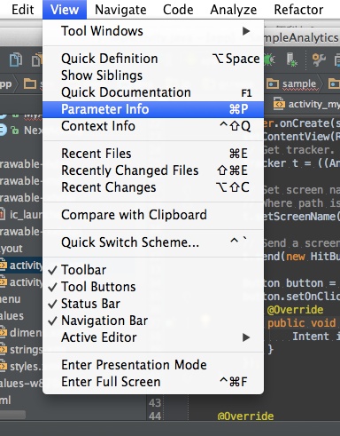The height and width of the screenshot is (436, 340).
Task: Open the Refactor menu
Action: [x=298, y=10]
